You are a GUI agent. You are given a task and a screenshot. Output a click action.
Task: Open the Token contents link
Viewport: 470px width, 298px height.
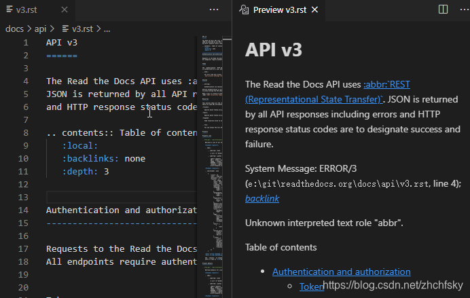tap(312, 286)
